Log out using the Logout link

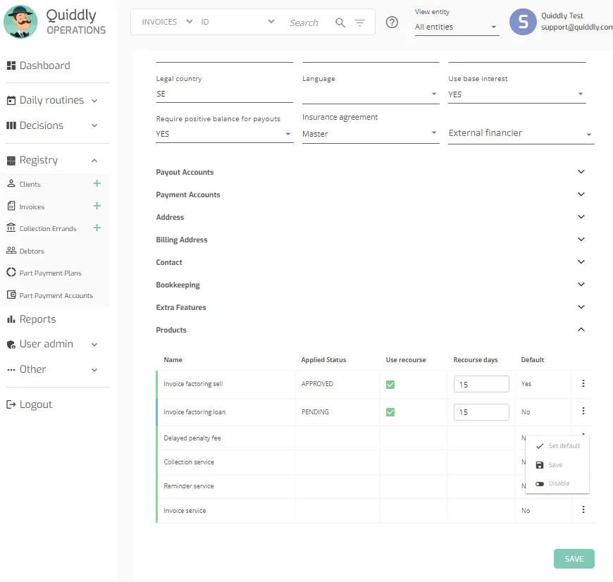pyautogui.click(x=35, y=404)
